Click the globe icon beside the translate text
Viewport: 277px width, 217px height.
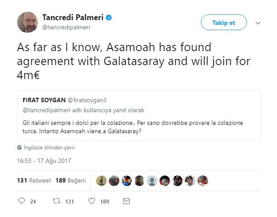pos(19,148)
